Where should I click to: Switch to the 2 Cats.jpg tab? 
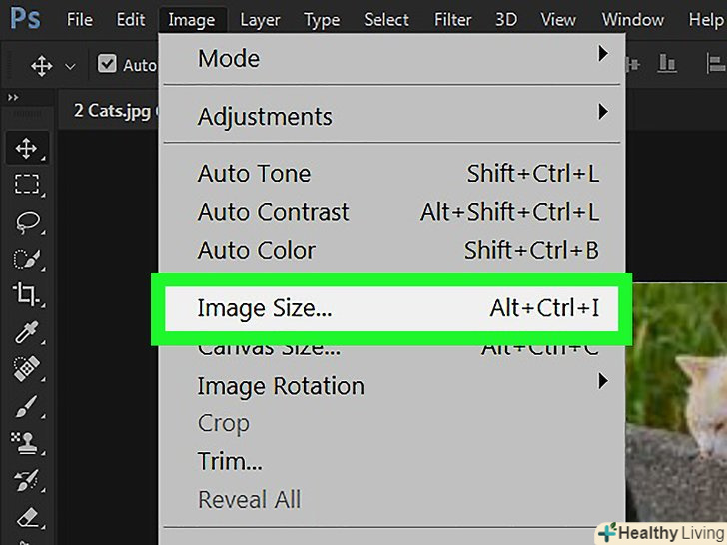[110, 110]
